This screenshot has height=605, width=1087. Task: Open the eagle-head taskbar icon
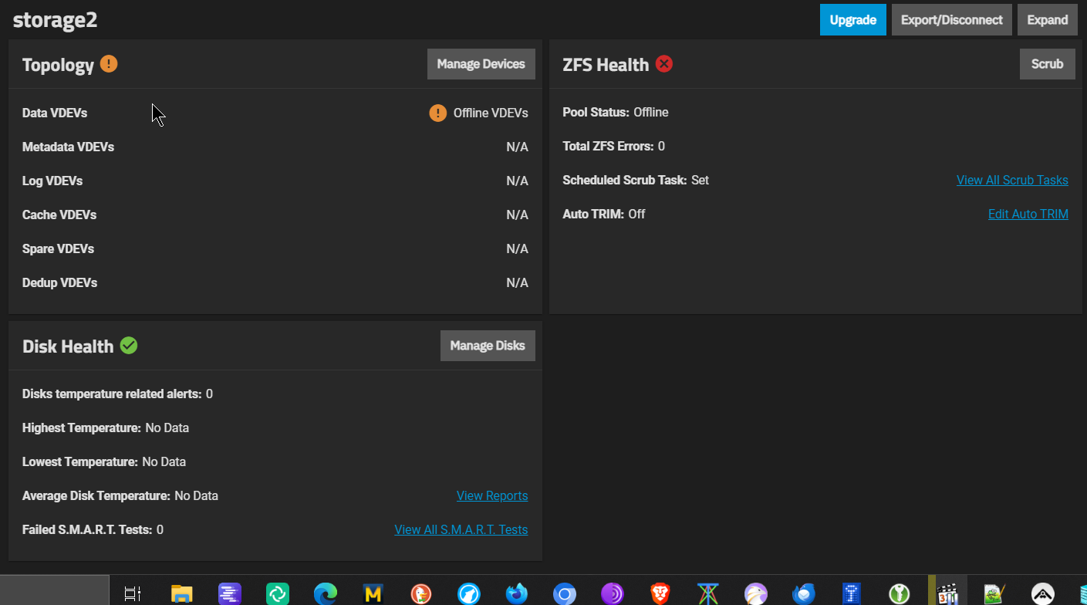coord(756,593)
